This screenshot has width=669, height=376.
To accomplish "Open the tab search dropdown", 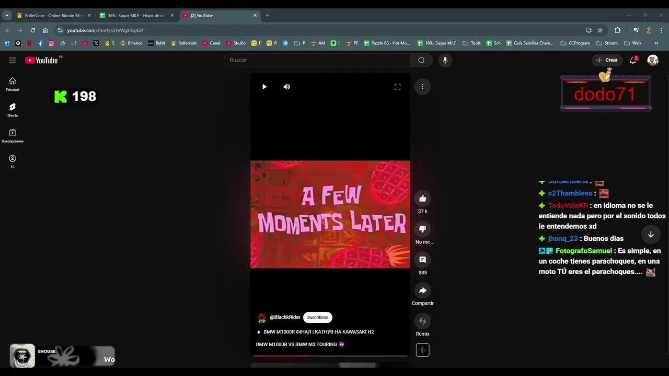I will click(x=7, y=16).
